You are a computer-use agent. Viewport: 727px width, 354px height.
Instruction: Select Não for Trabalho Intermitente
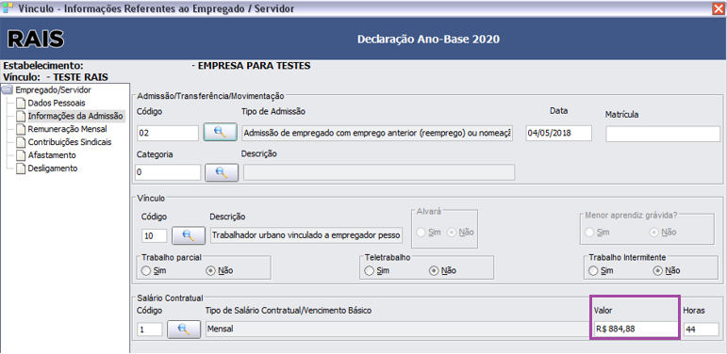(x=657, y=271)
